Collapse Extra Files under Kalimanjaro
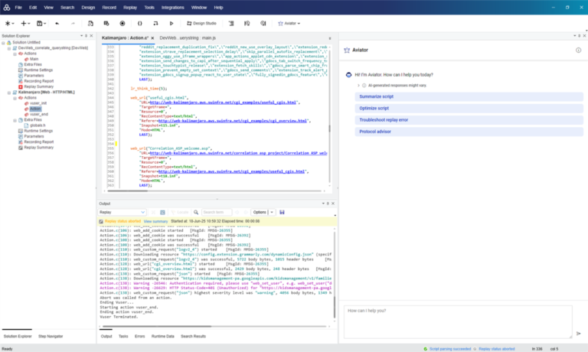The image size is (588, 352). coord(15,120)
